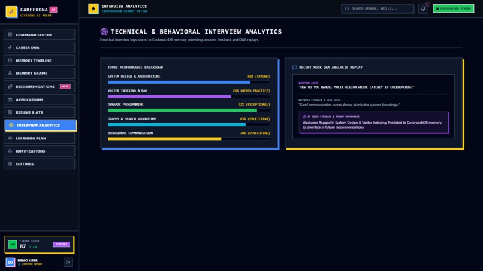The image size is (483, 271).
Task: Click the CockroachDB Synced button
Action: tap(453, 8)
